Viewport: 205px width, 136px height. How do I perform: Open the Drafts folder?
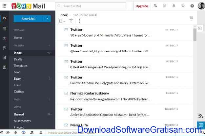point(18,59)
